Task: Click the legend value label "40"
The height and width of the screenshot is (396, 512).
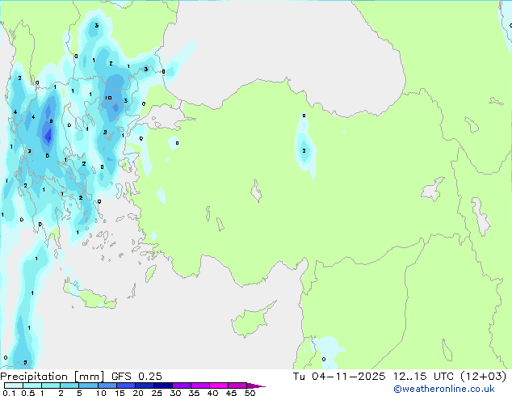Action: tap(212, 393)
